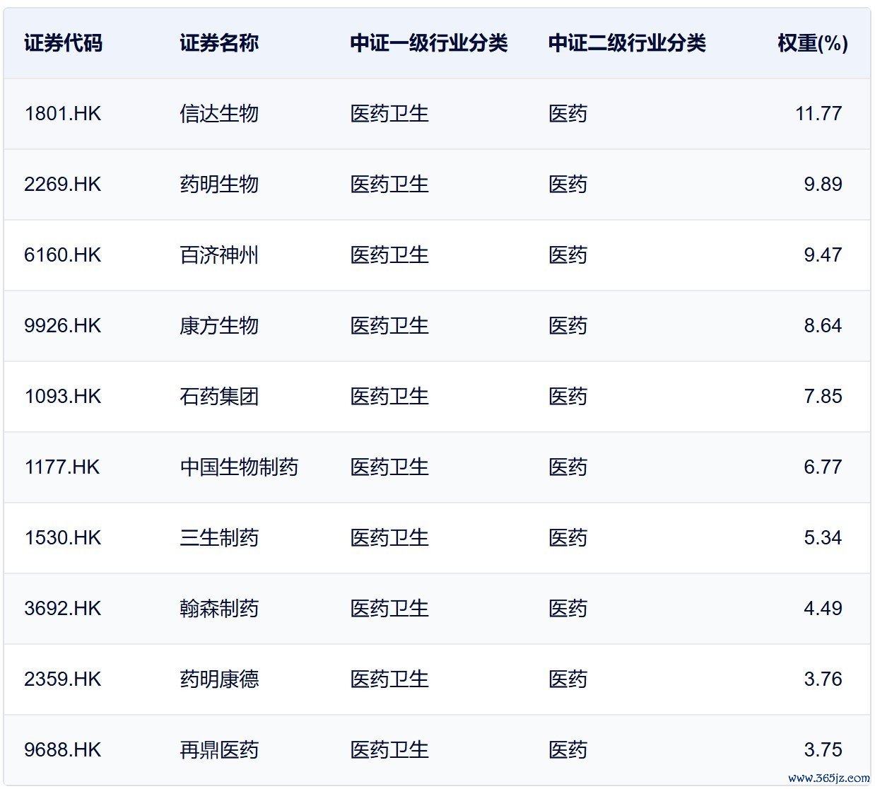The image size is (875, 789).
Task: Click the 中证一级行业分类 column header
Action: click(429, 43)
